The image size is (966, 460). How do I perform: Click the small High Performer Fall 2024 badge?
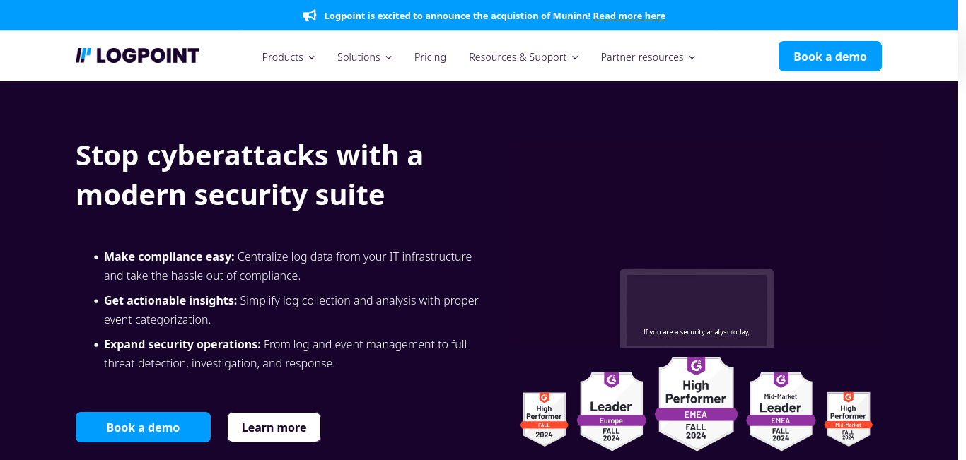pyautogui.click(x=544, y=418)
